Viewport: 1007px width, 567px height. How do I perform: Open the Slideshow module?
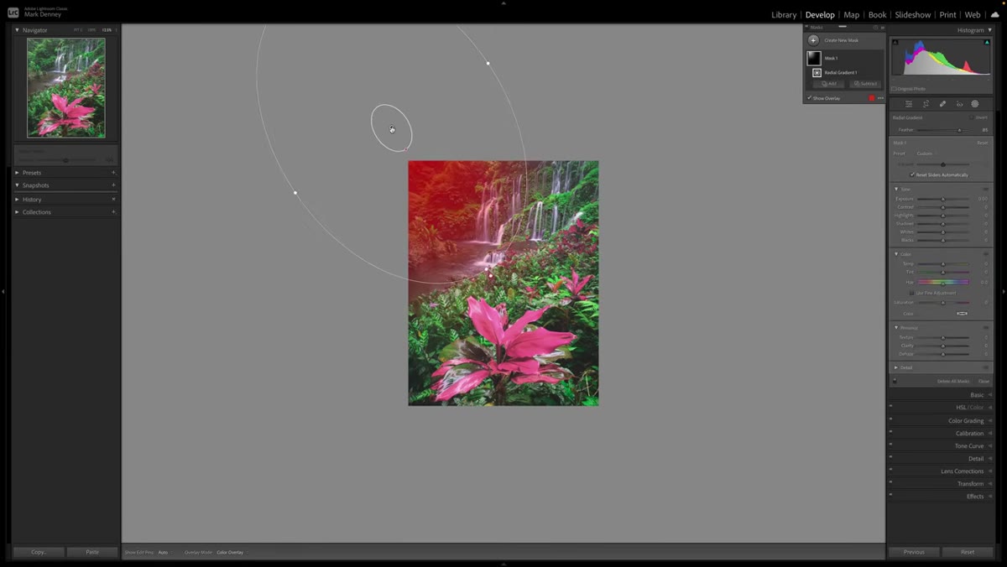[x=912, y=14]
